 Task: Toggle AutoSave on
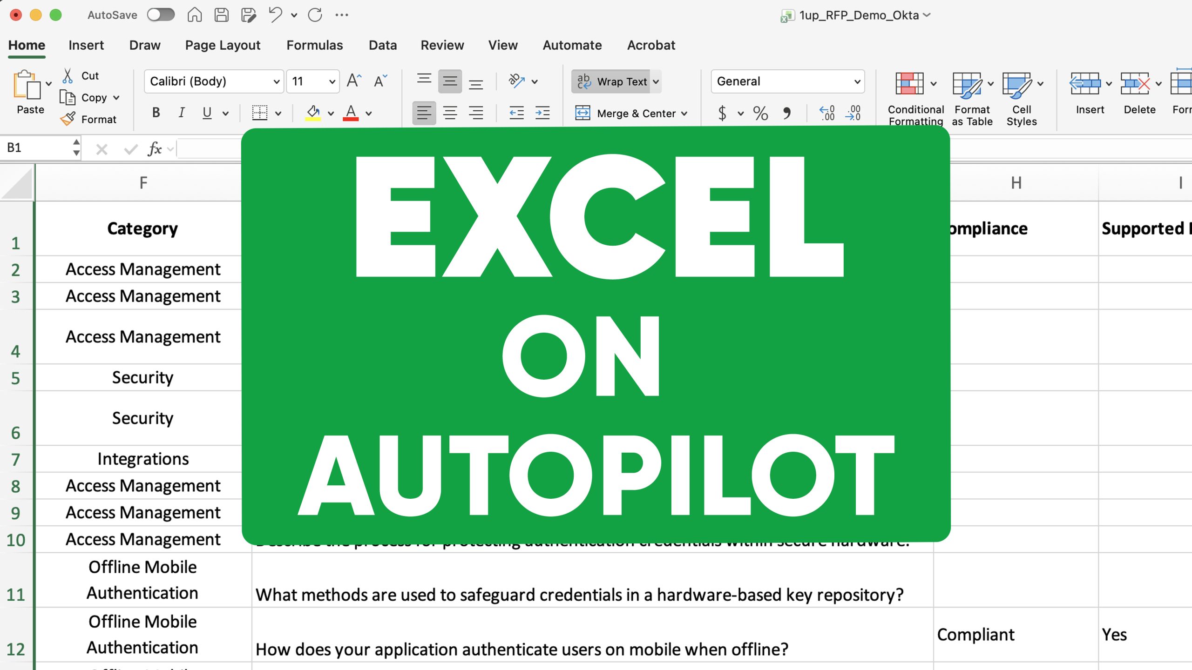click(x=160, y=14)
